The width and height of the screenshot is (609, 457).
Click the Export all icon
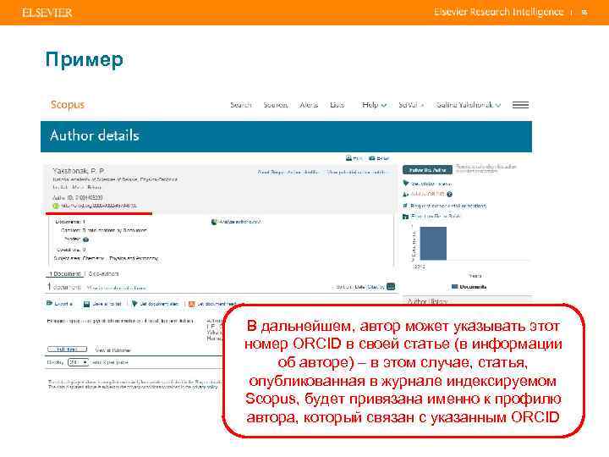[49, 303]
